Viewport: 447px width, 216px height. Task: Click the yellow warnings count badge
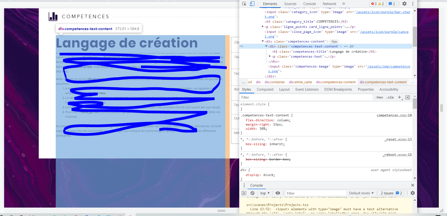tap(381, 4)
